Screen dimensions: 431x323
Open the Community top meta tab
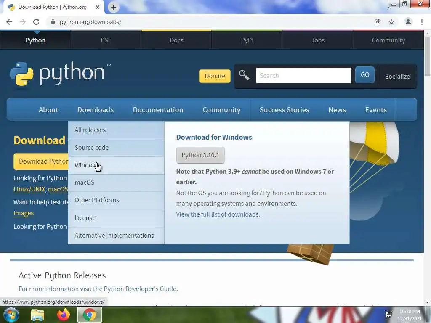[388, 40]
